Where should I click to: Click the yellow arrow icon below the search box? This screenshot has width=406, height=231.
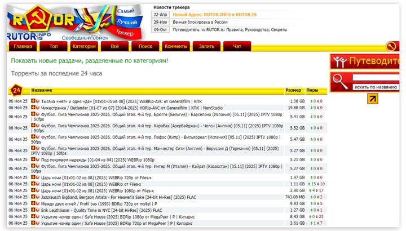coord(373,99)
